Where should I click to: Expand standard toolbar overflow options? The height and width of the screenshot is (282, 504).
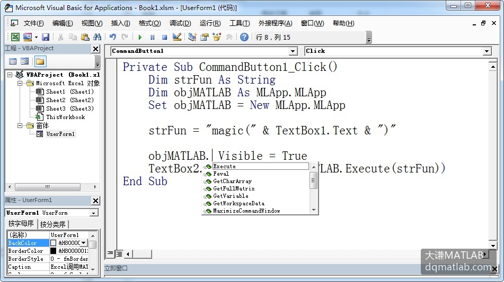(369, 38)
